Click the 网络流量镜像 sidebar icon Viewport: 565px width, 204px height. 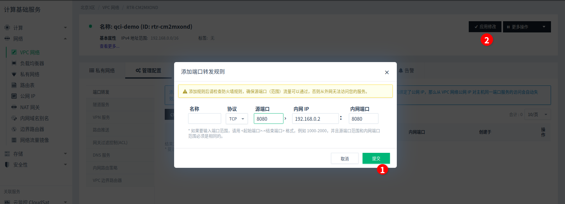click(x=14, y=140)
